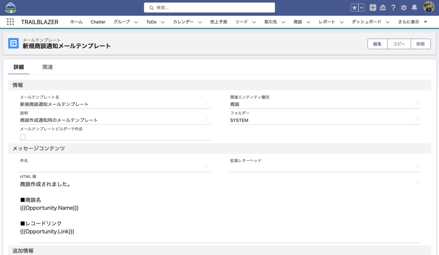
Task: Expand the 商談 tab dropdown chevron
Action: (x=308, y=22)
